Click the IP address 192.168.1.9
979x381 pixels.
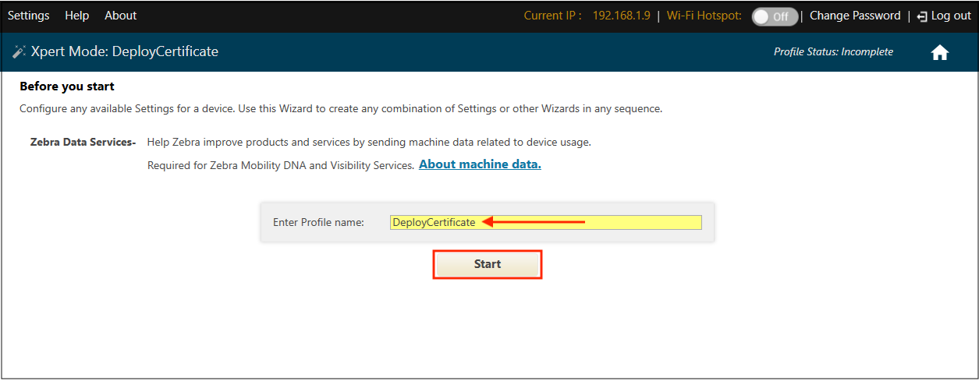coord(621,16)
